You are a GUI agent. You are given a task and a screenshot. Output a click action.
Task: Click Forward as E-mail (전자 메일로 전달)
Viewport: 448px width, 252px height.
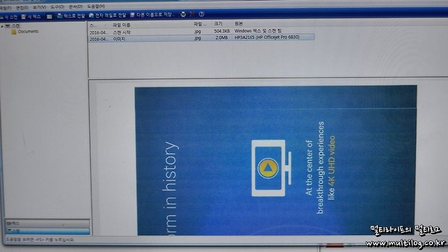click(108, 15)
